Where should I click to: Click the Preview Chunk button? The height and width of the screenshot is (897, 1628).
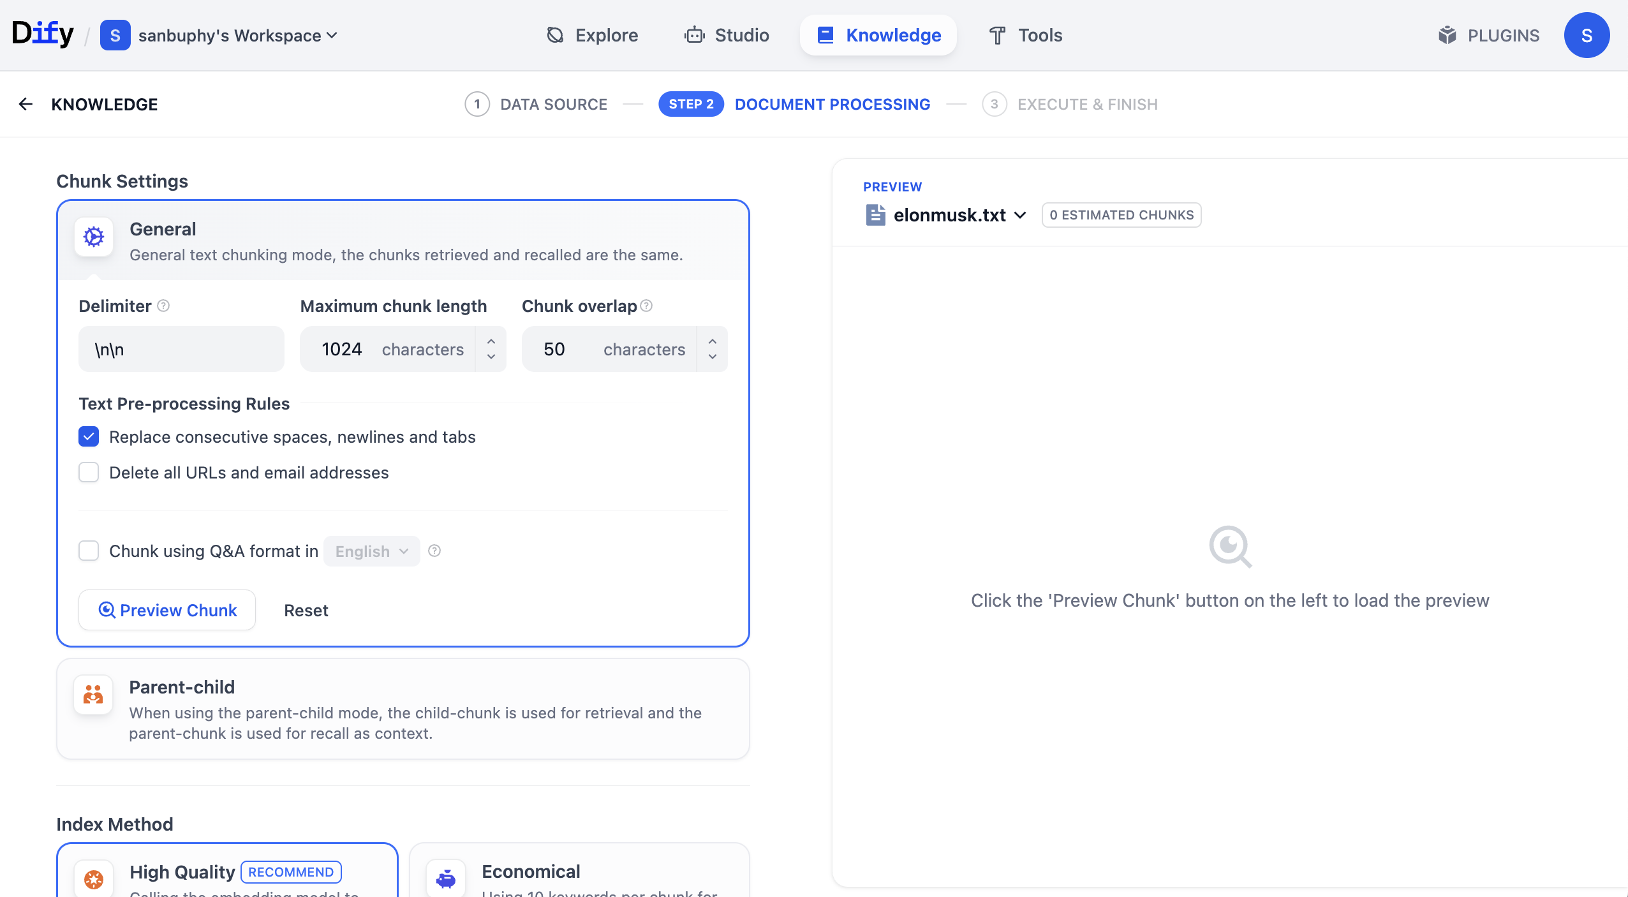click(x=167, y=610)
